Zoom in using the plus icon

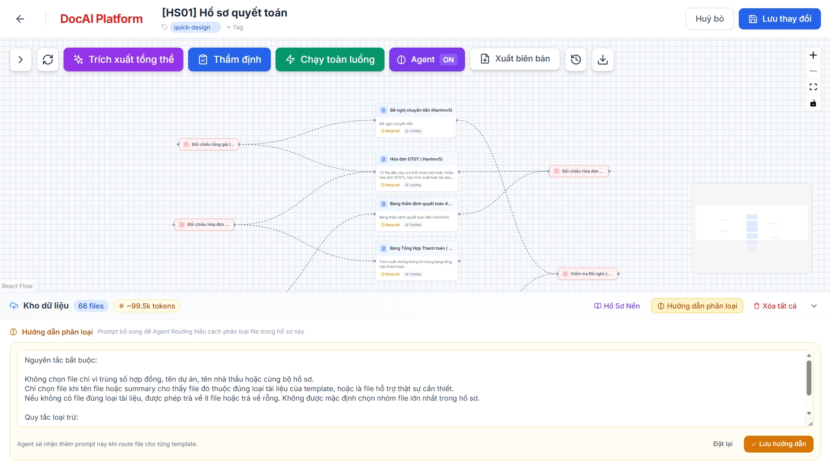pyautogui.click(x=813, y=55)
